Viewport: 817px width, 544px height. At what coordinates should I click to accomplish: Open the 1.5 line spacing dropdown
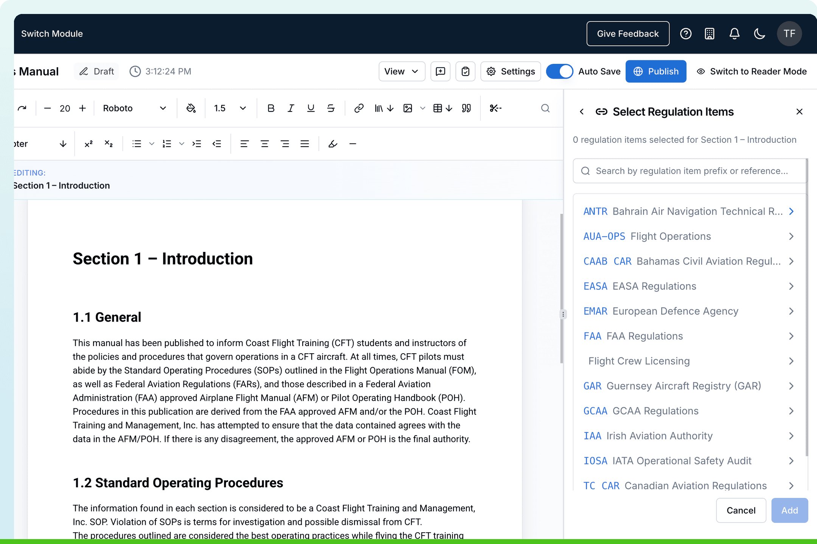(x=230, y=108)
